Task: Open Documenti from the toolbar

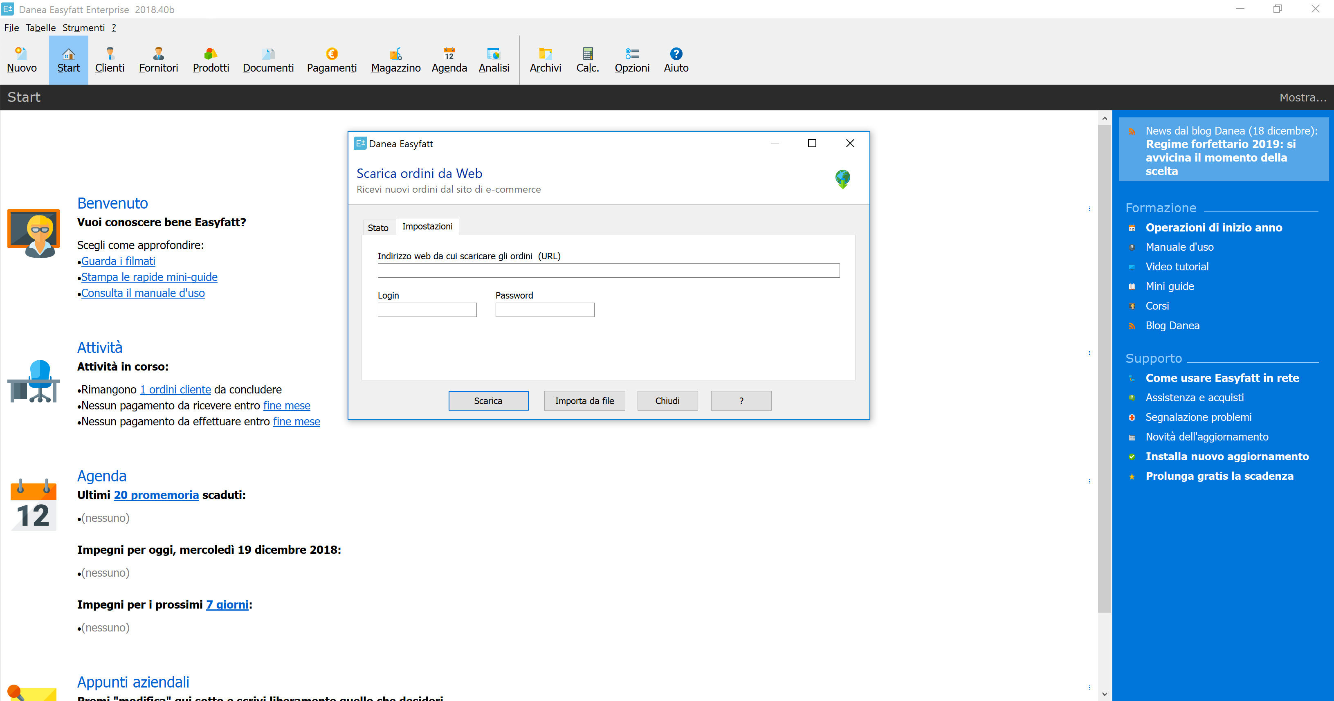Action: coord(268,60)
